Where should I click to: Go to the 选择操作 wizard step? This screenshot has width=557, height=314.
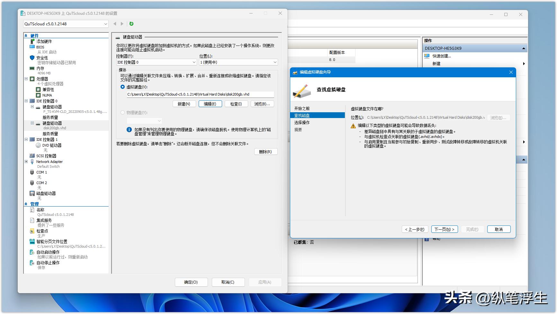(301, 122)
